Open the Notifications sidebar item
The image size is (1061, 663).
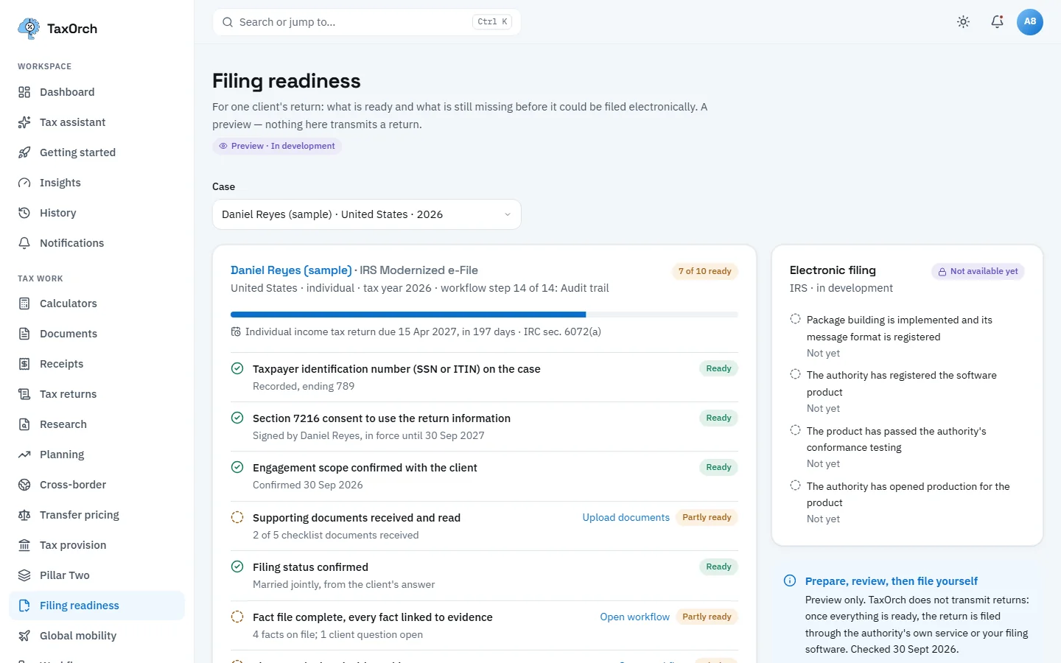[97, 243]
